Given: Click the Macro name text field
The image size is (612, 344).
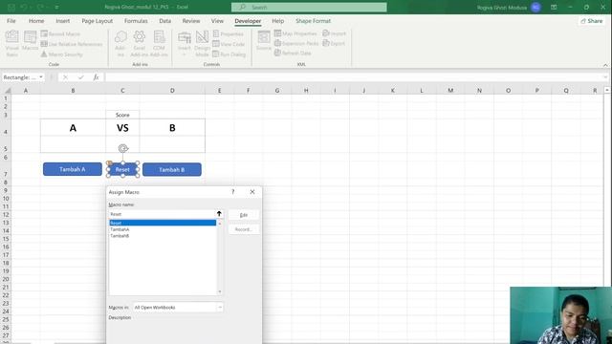Looking at the screenshot, I should click(162, 214).
